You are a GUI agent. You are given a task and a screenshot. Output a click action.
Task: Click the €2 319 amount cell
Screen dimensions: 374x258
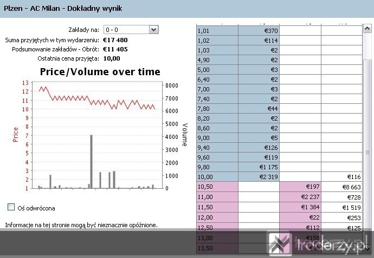(x=259, y=177)
